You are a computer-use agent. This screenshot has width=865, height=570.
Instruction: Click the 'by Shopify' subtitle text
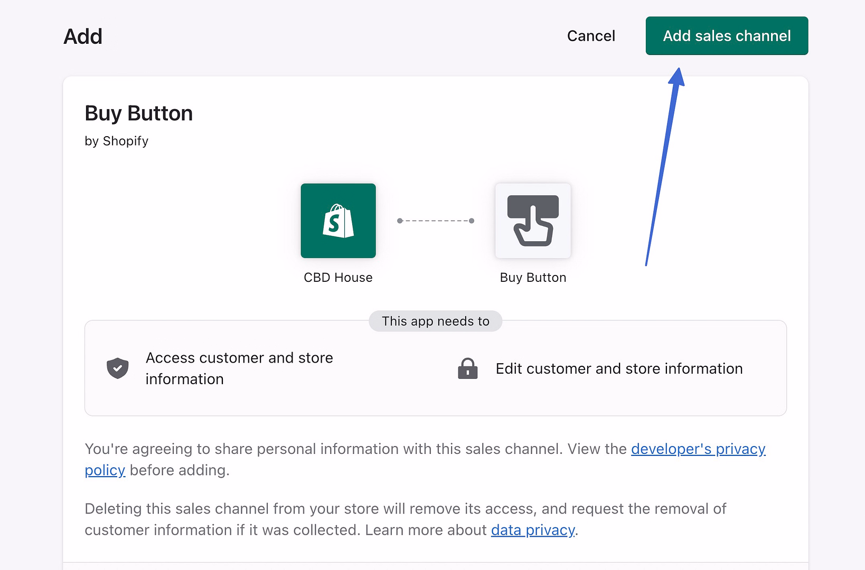coord(116,140)
